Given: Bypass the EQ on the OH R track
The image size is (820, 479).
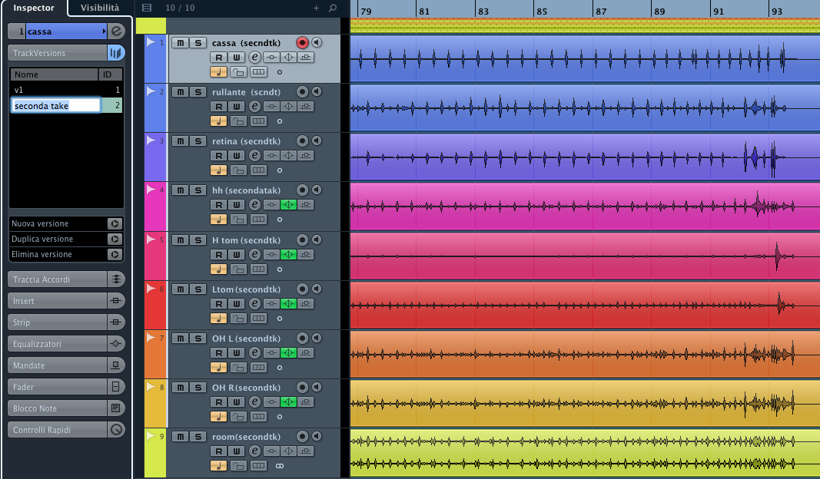Looking at the screenshot, I should point(288,401).
